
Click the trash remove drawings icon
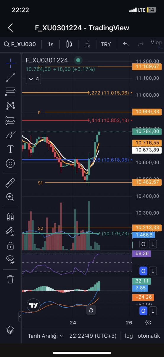10,279
